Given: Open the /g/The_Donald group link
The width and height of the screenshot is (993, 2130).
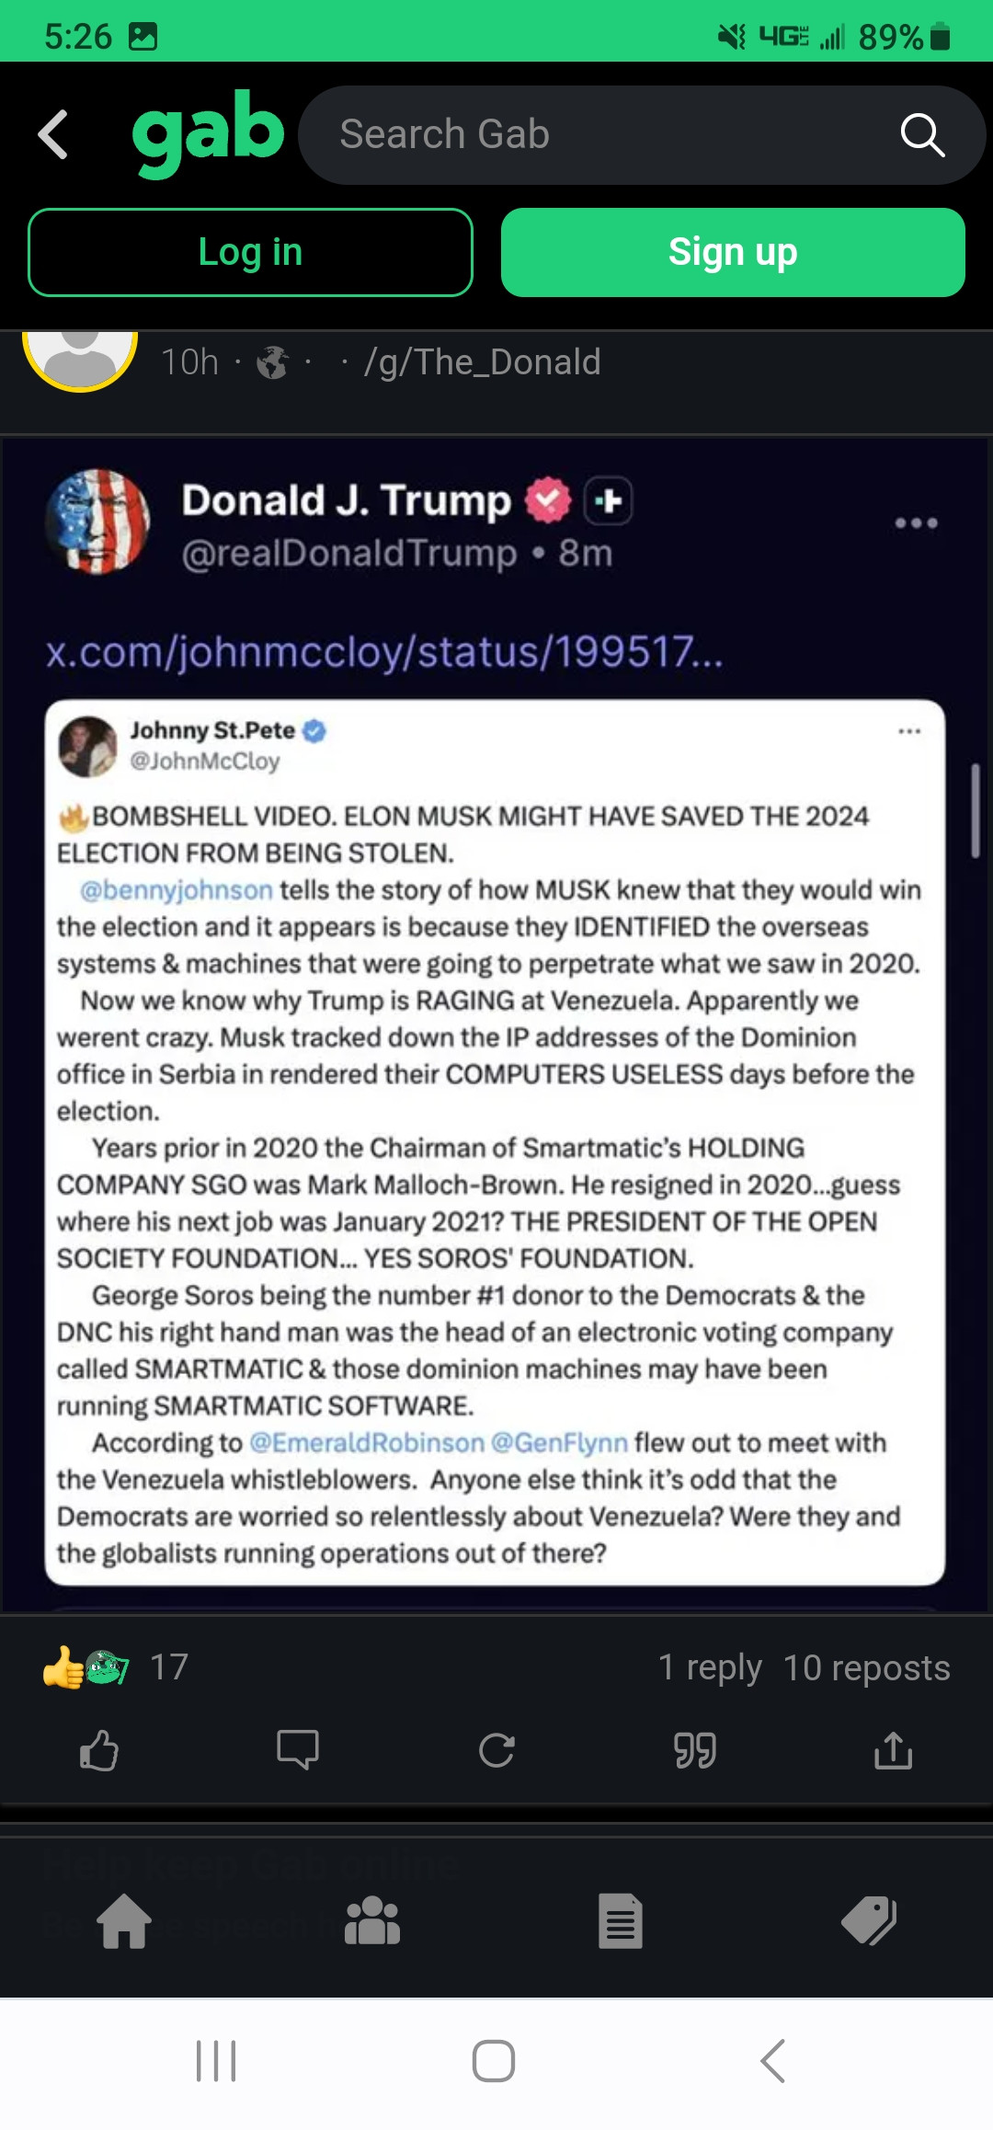Looking at the screenshot, I should (x=483, y=362).
